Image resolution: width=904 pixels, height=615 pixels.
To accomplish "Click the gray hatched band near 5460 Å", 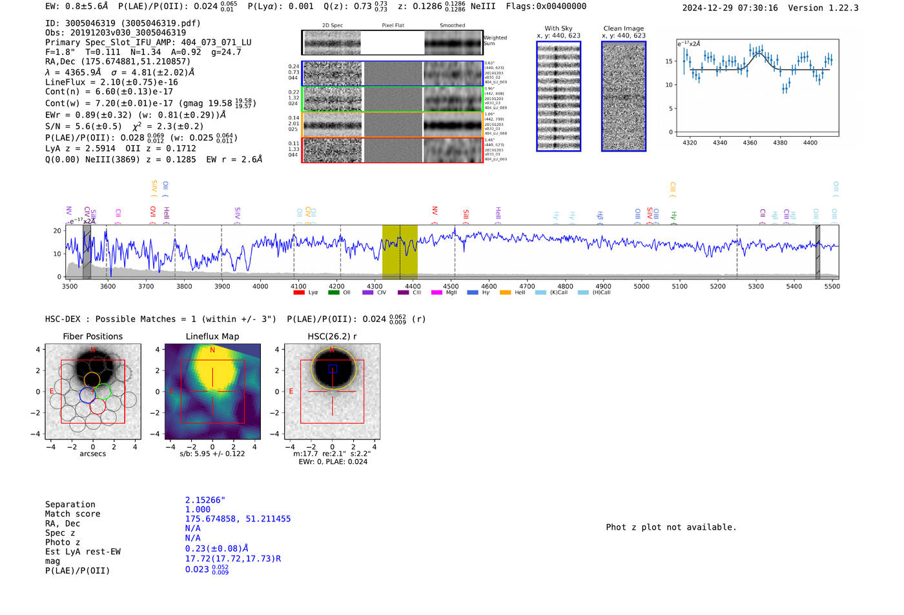I will [817, 252].
